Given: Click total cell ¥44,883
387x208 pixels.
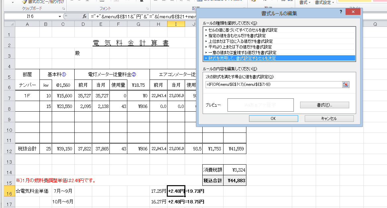Looking at the screenshot, I should coord(235,181).
